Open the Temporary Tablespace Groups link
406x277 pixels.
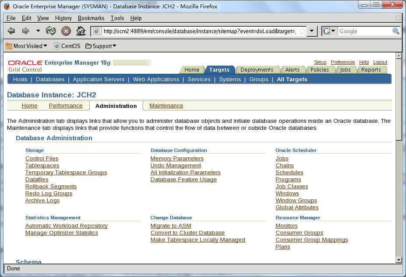click(66, 172)
